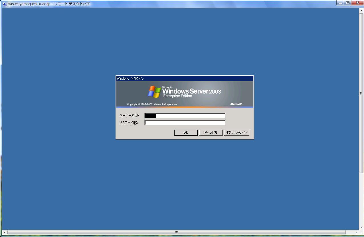The image size is (364, 237).
Task: Click the horizontal scrollbar left arrow
Action: [x=4, y=232]
